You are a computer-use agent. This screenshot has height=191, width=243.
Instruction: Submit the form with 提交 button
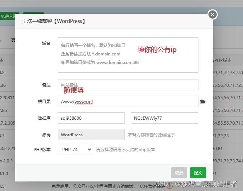coord(198,173)
